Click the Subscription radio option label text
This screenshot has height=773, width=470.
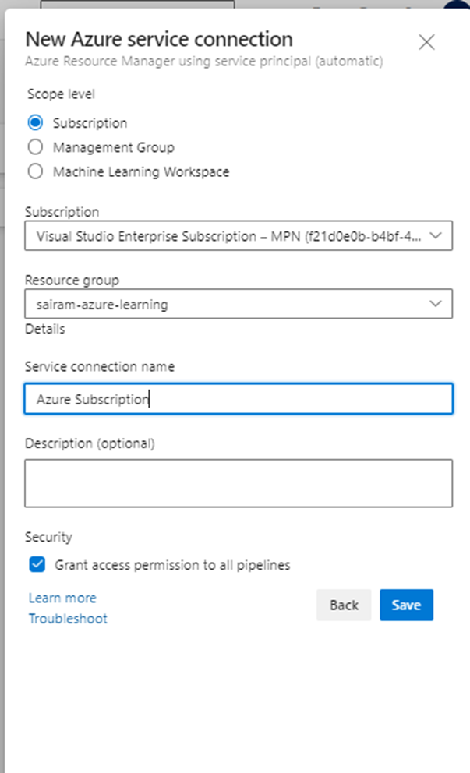coord(90,123)
